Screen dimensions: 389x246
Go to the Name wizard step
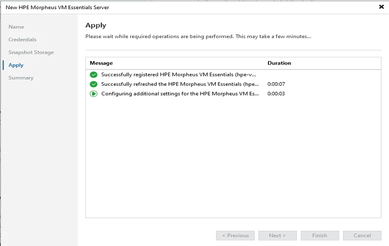tap(16, 27)
